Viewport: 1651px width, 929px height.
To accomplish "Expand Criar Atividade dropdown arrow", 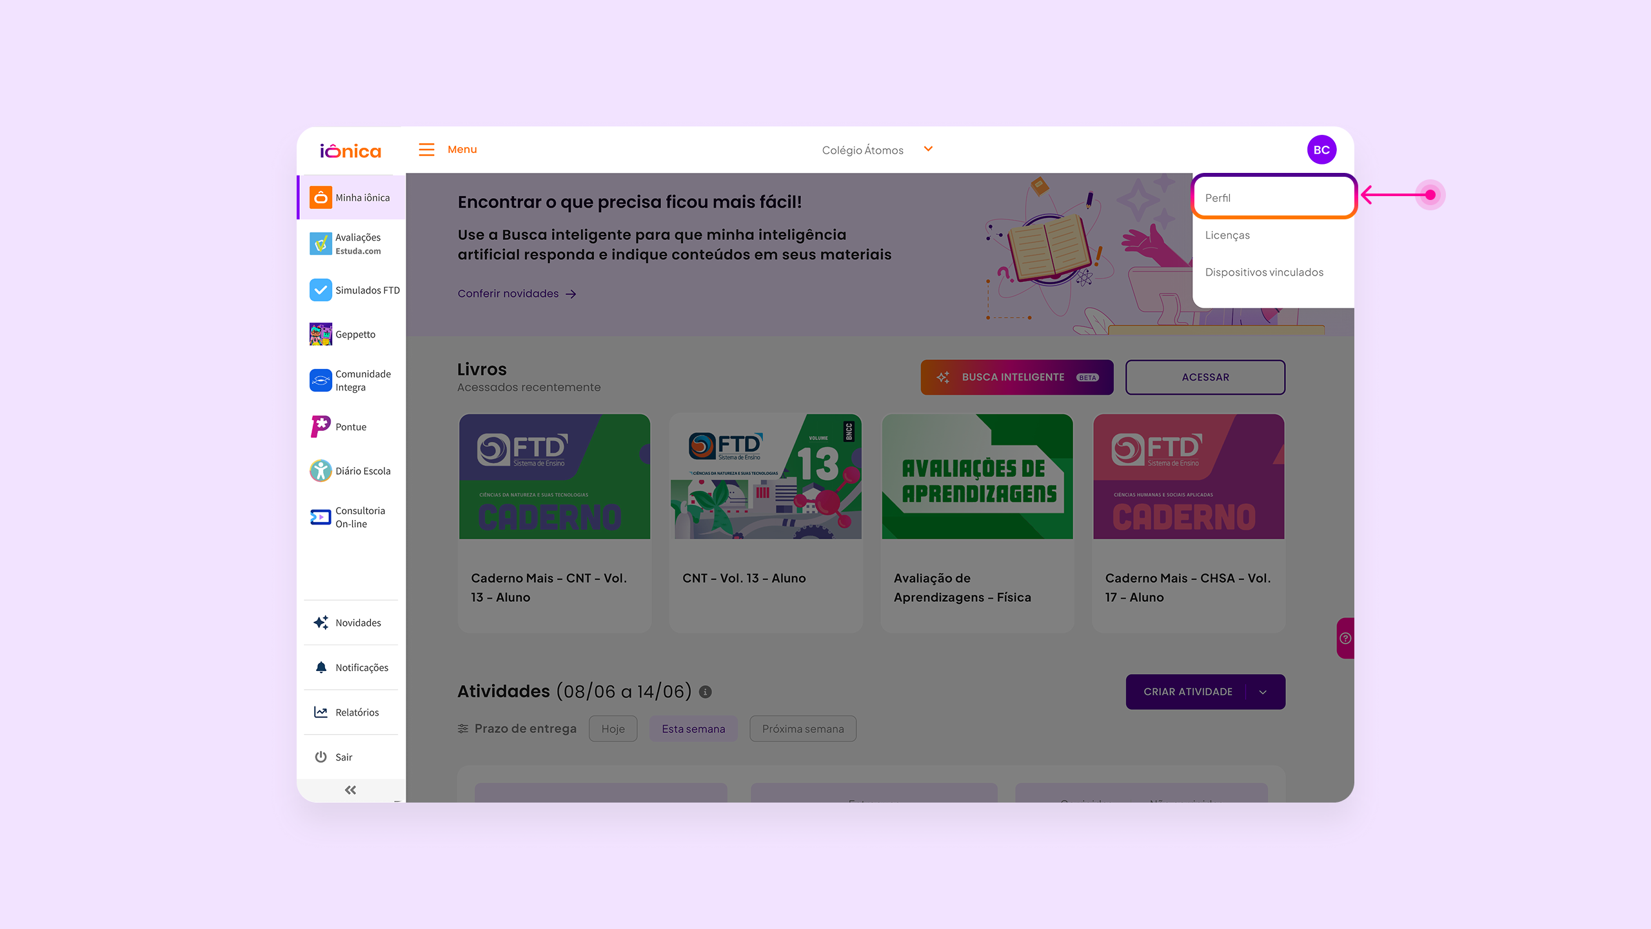I will coord(1263,692).
